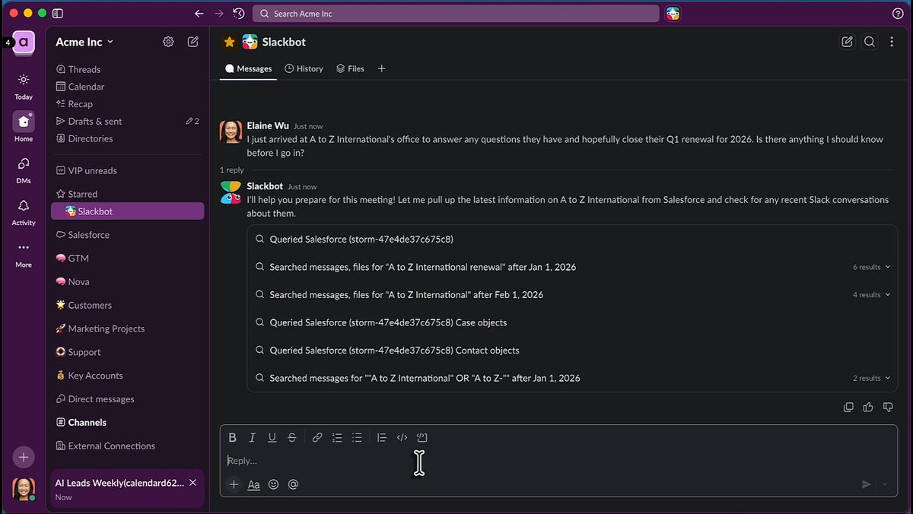Image resolution: width=913 pixels, height=514 pixels.
Task: Go to the Today view
Action: point(24,86)
